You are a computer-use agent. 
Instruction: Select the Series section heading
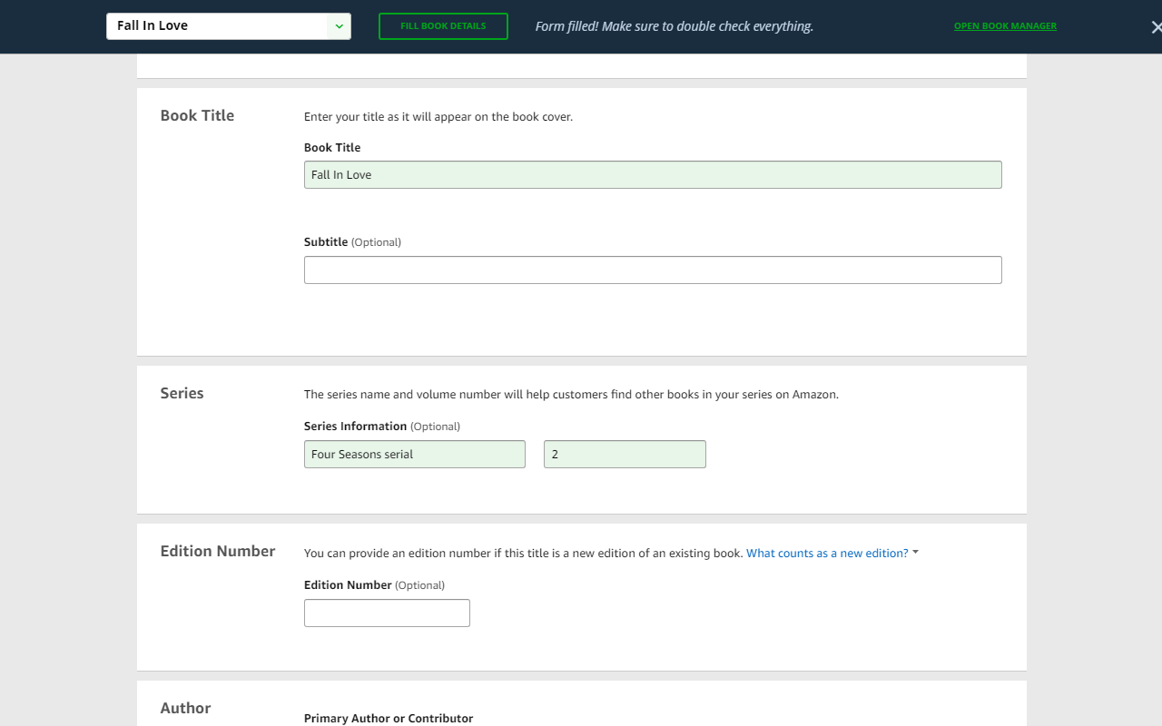[182, 393]
